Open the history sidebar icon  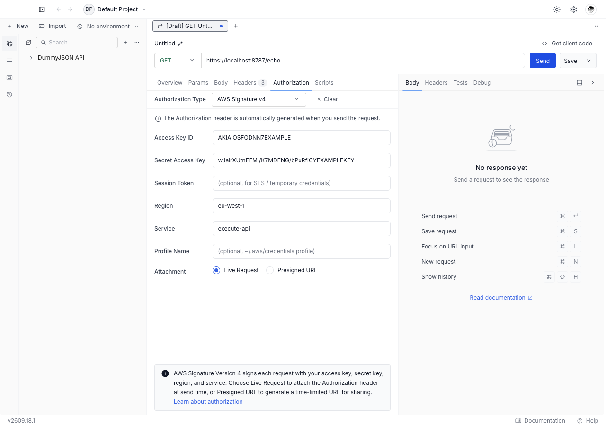[9, 95]
